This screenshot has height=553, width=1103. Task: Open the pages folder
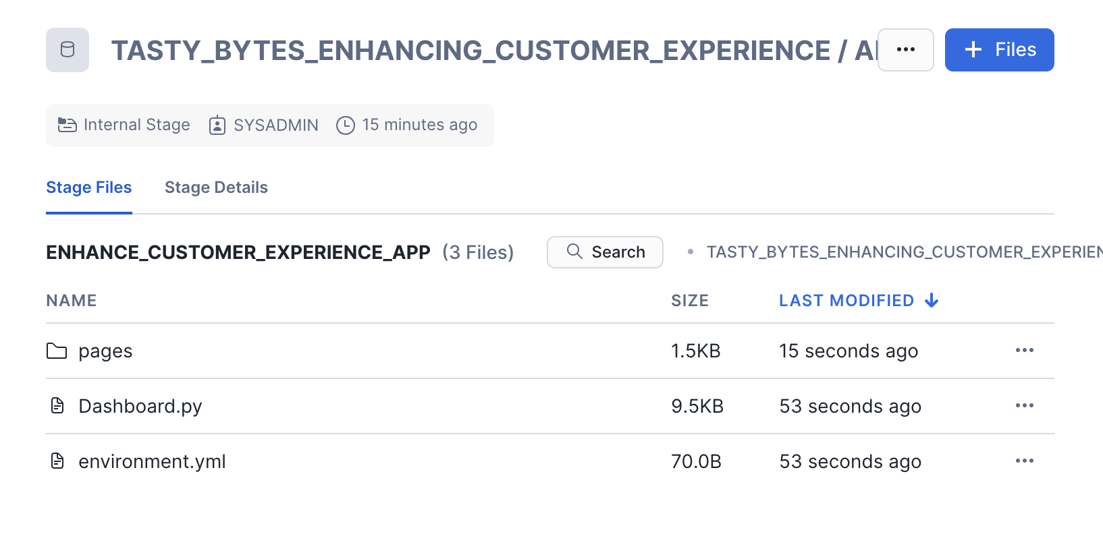[x=105, y=351]
